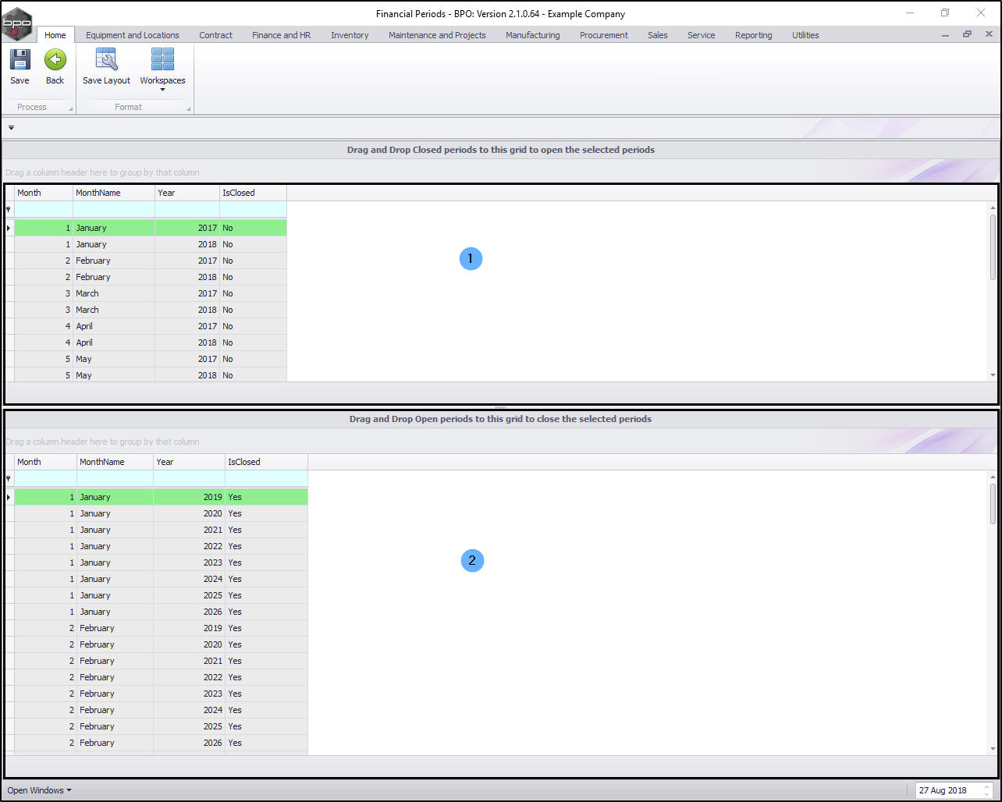
Task: Open the quick access toolbar customize arrow
Action: pyautogui.click(x=11, y=128)
